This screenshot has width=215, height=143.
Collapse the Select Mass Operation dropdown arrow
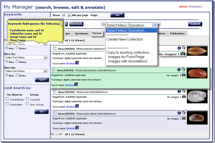(155, 25)
